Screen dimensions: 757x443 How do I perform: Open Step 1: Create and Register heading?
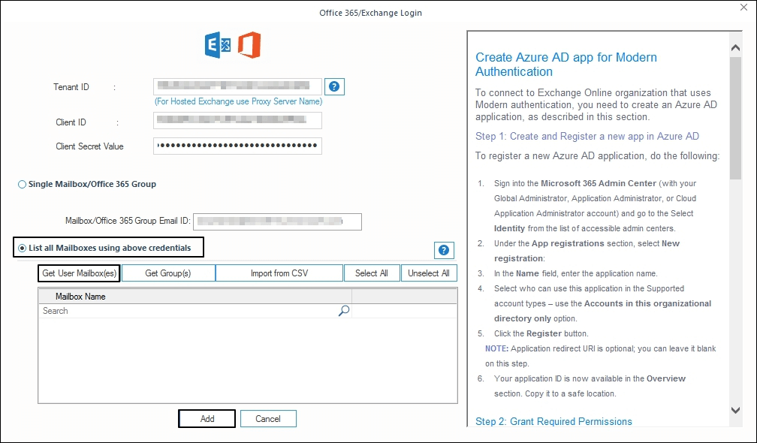click(x=587, y=136)
